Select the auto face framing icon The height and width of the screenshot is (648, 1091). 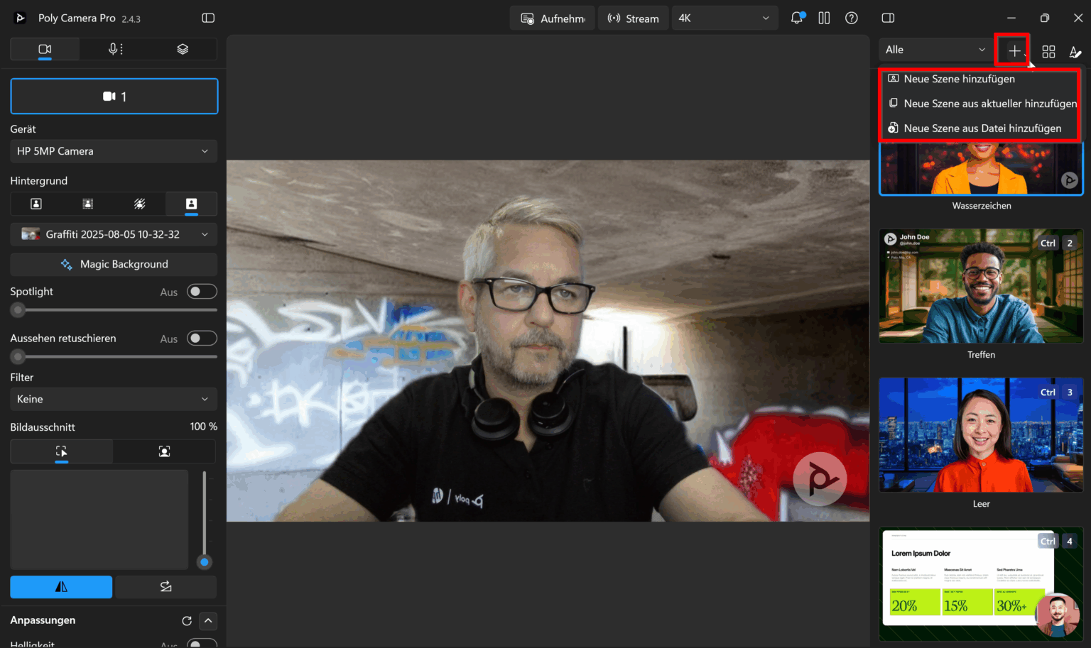(x=164, y=451)
